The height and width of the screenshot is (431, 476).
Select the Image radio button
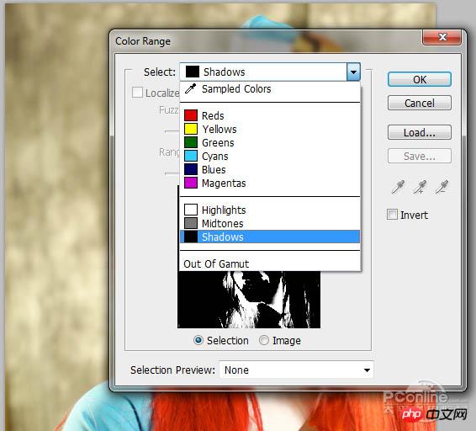[x=264, y=340]
